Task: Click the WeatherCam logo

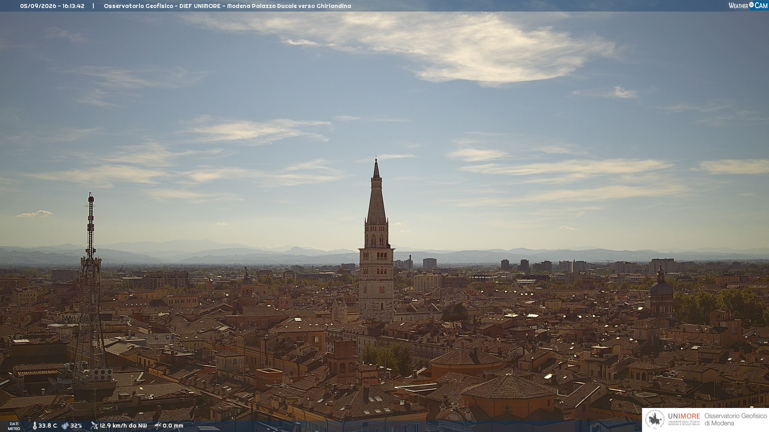Action: pyautogui.click(x=748, y=5)
